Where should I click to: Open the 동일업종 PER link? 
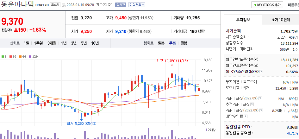coord(239,127)
